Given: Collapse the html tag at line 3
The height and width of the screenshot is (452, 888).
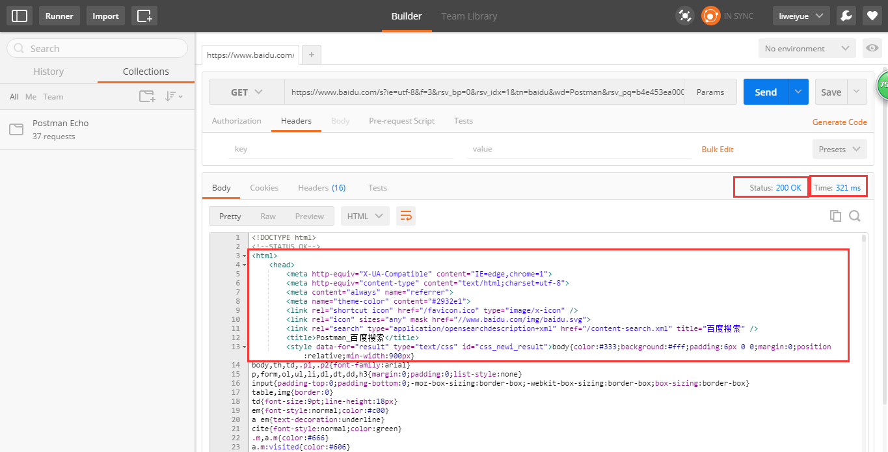Looking at the screenshot, I should point(243,256).
